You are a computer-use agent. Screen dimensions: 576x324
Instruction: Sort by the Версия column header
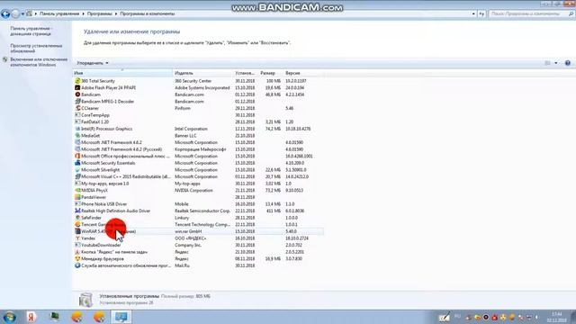(x=303, y=73)
